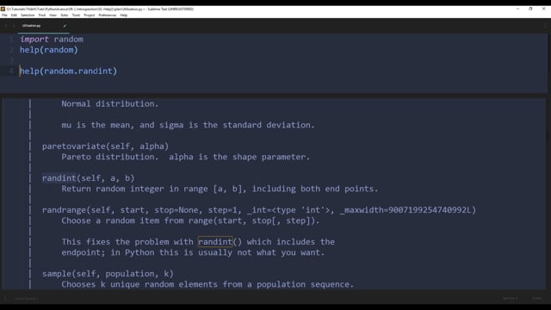551x310 pixels.
Task: Open the Preferences menu
Action: pos(107,15)
